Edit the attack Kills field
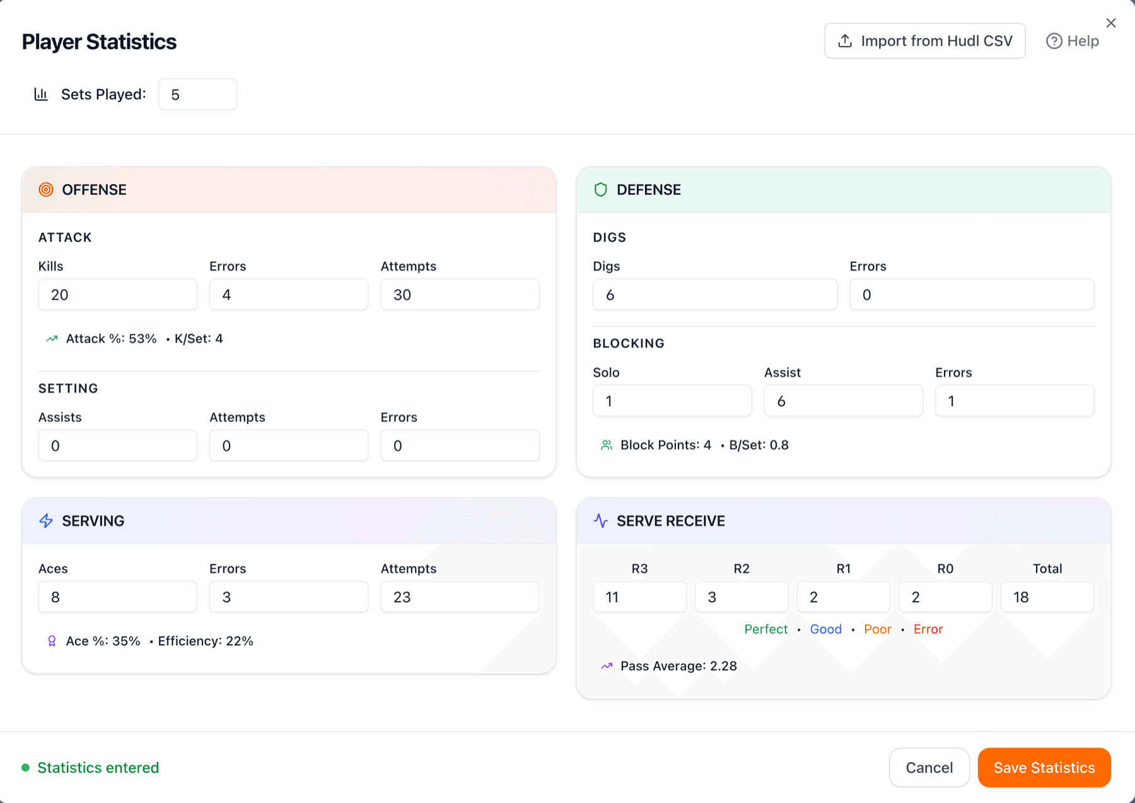Viewport: 1135px width, 803px height. click(x=118, y=295)
